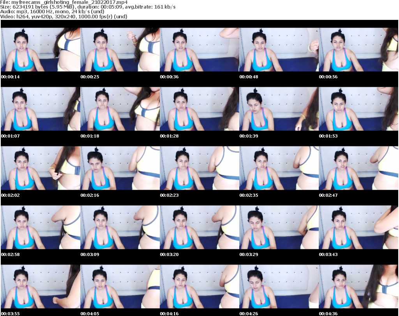Click the file name 'myfreecams_girlshoting_female_21022017.mp4'
This screenshot has width=399, height=316.
click(69, 2)
